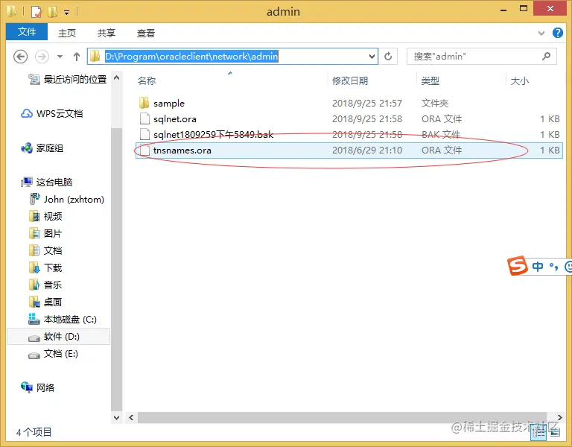Image resolution: width=572 pixels, height=447 pixels.
Task: Open Help with the question mark icon
Action: click(557, 33)
